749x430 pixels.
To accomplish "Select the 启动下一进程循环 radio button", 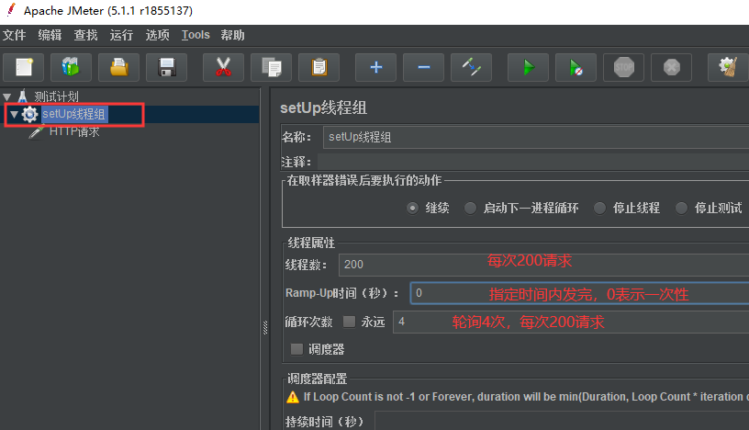I will [x=471, y=208].
